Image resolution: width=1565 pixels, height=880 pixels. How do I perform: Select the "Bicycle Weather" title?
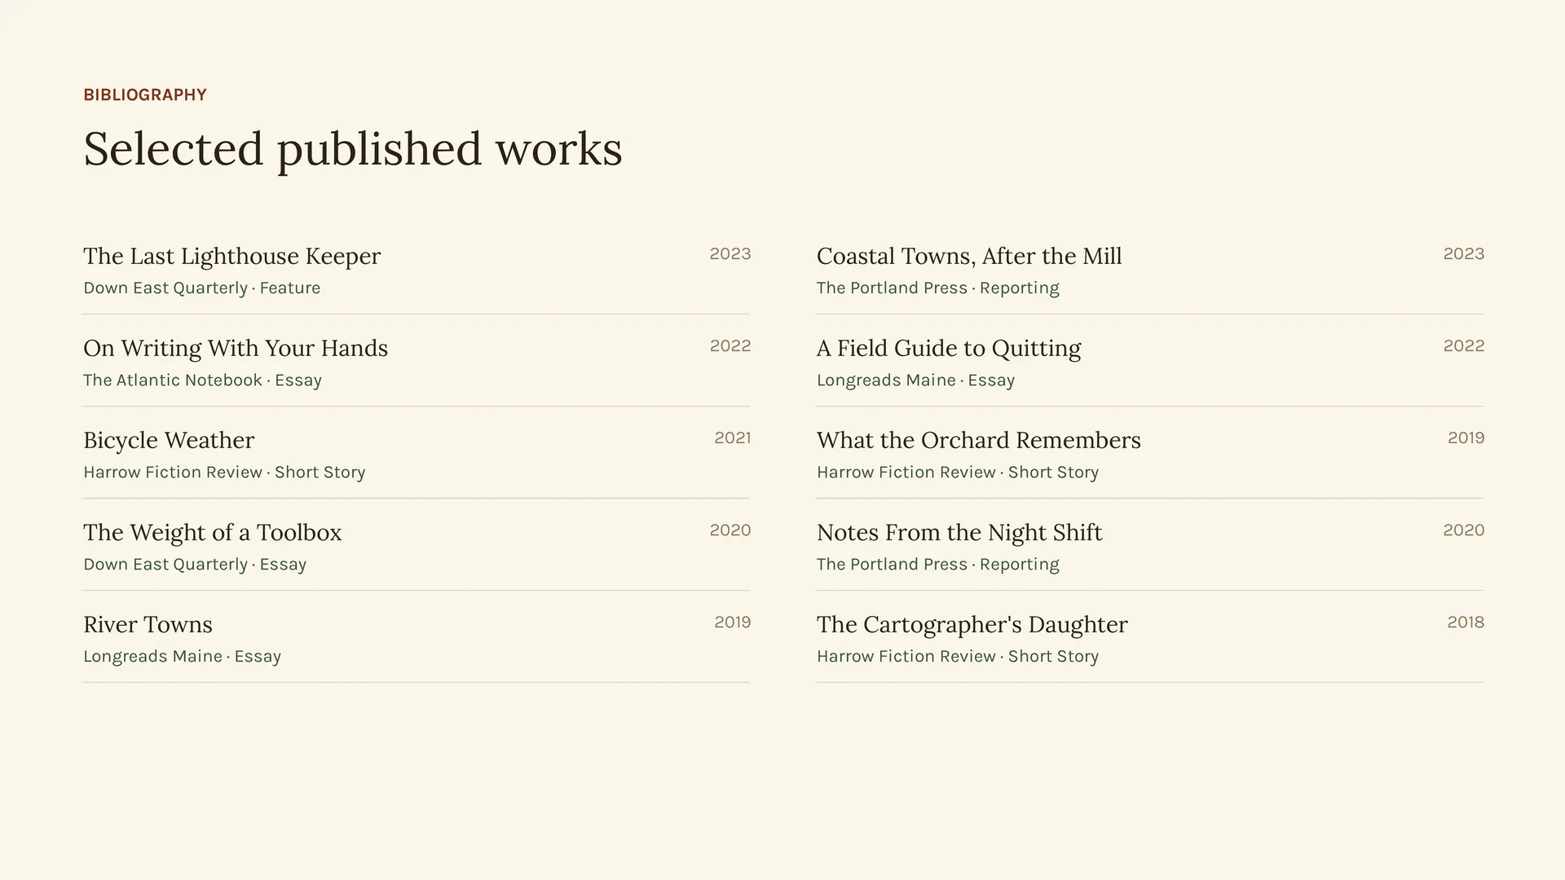point(169,440)
